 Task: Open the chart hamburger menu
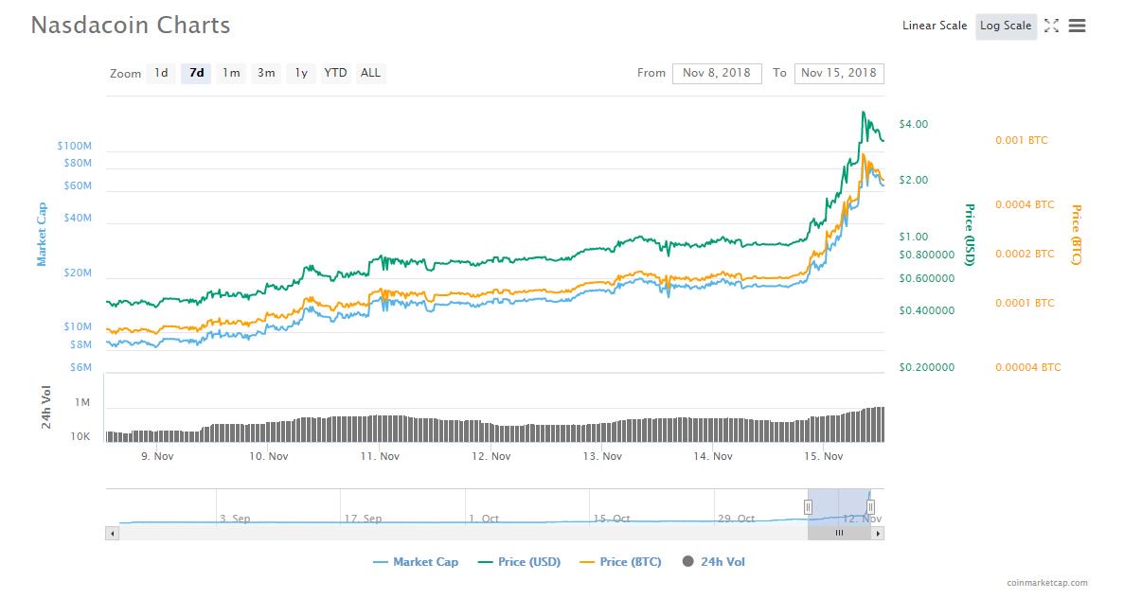tap(1077, 26)
